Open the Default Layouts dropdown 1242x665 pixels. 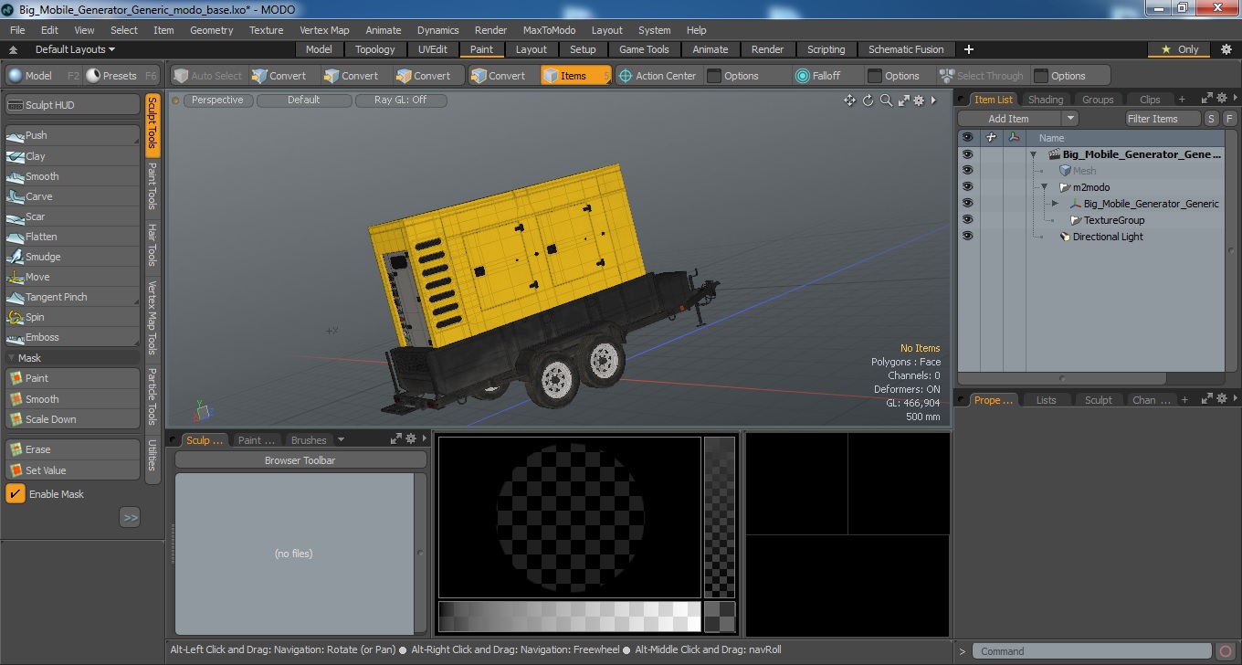click(x=75, y=49)
